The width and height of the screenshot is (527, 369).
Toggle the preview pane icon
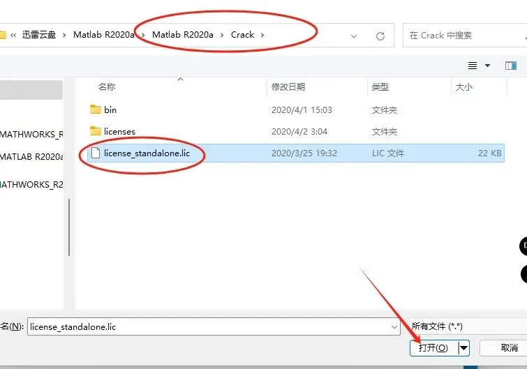(x=511, y=66)
